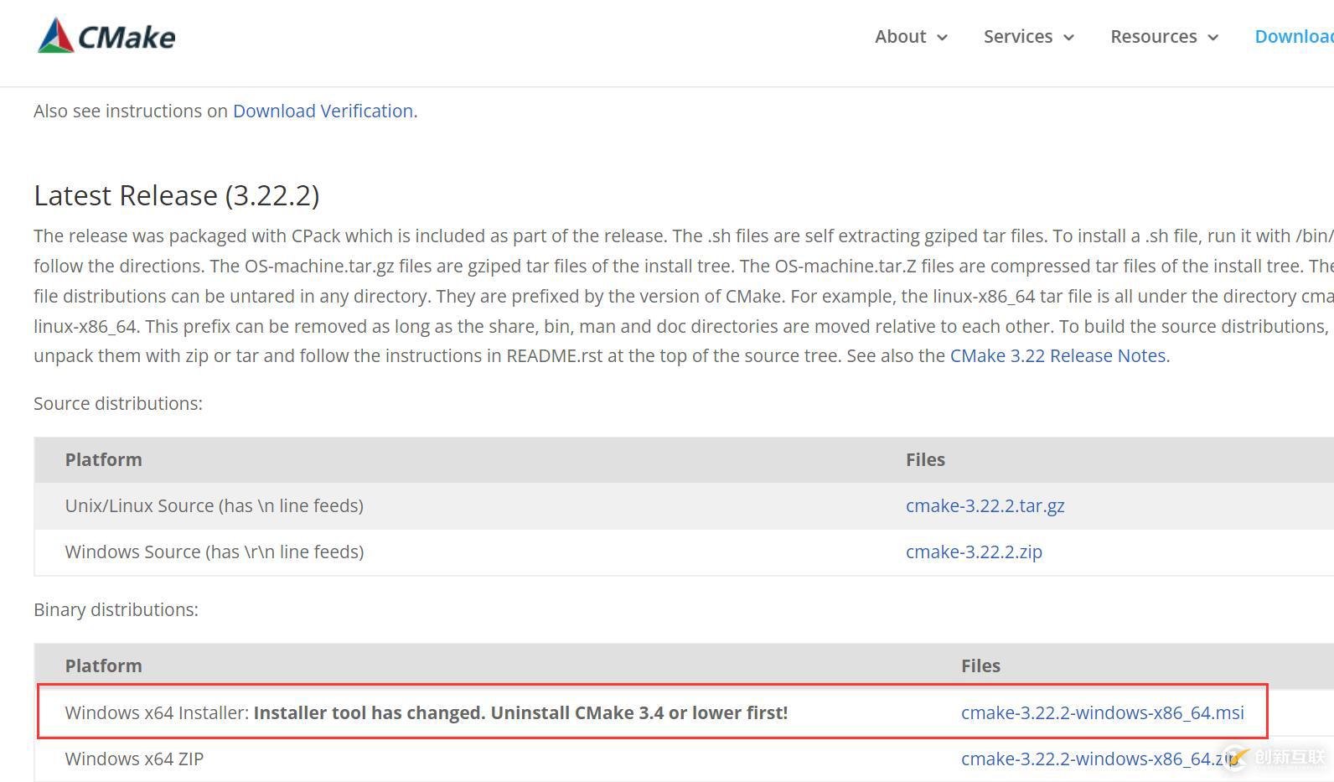Open the CMake 3.22 Release Notes link
Screen dimensions: 1334x782
point(1057,356)
